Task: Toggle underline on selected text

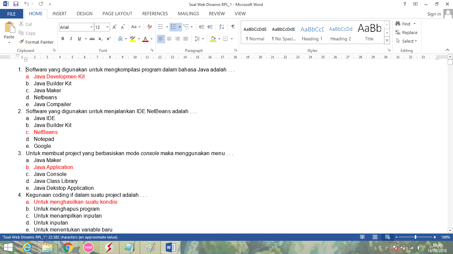Action: (79, 38)
